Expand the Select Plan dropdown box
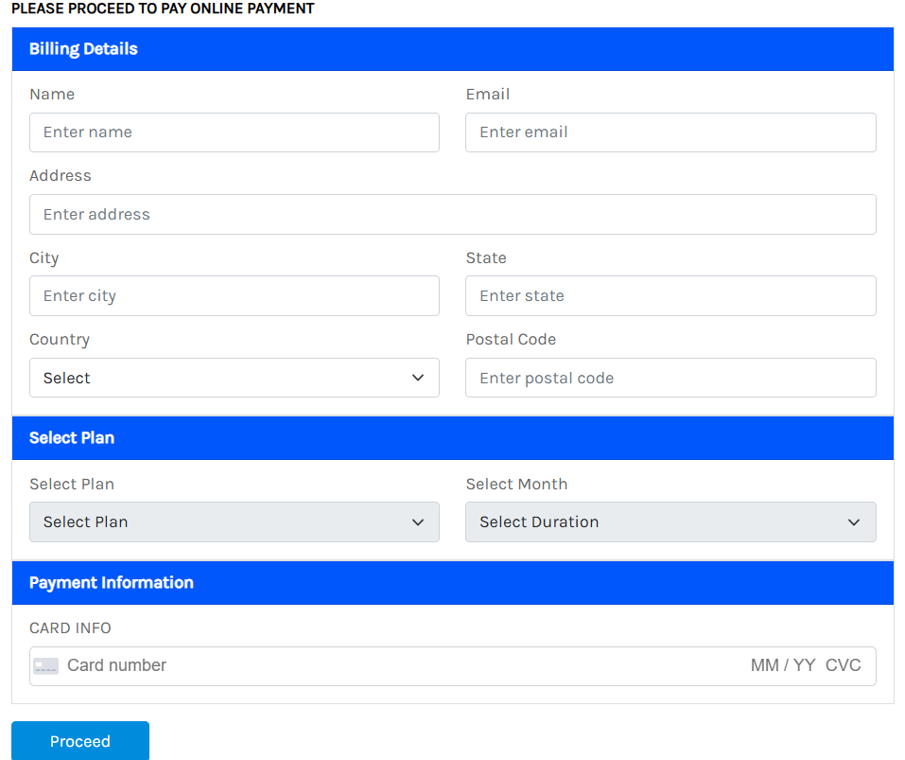This screenshot has width=905, height=760. [234, 521]
